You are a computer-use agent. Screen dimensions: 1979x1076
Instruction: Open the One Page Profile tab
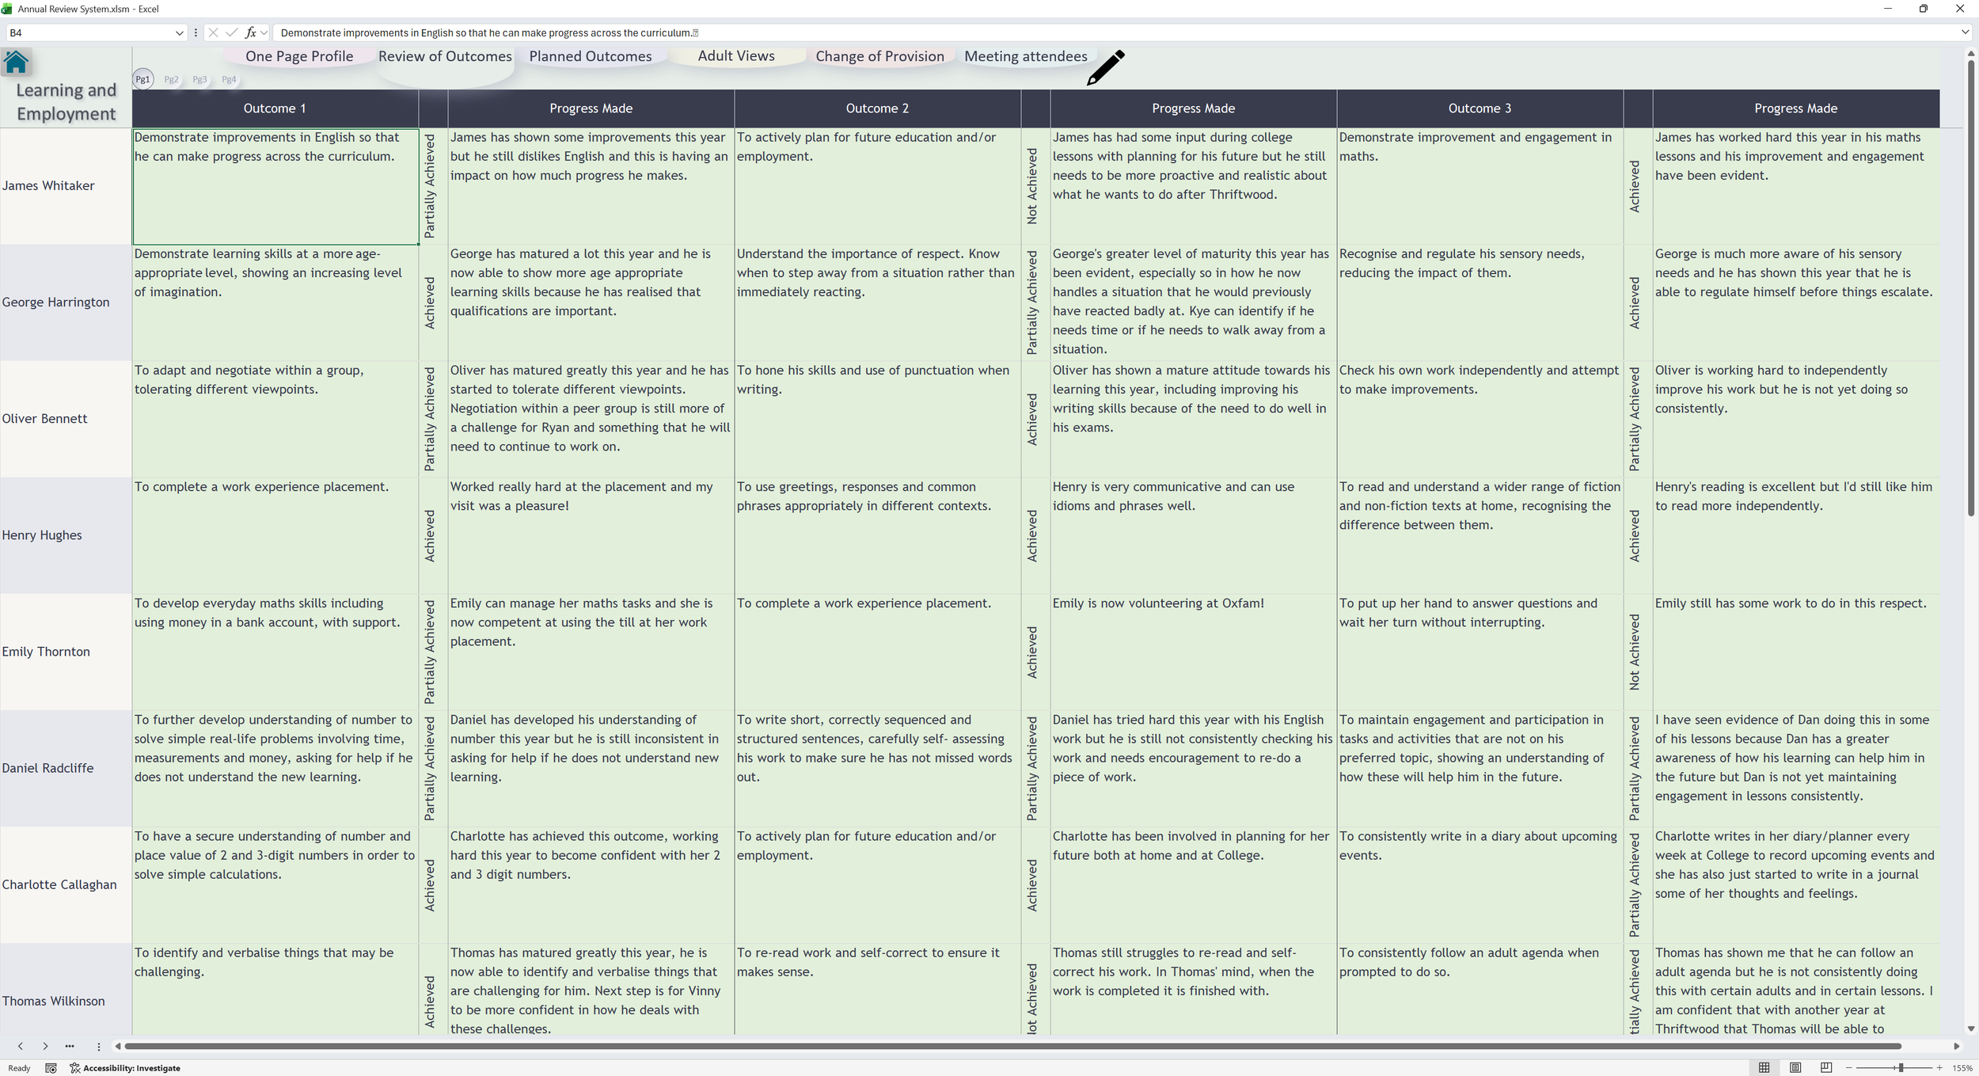(299, 56)
